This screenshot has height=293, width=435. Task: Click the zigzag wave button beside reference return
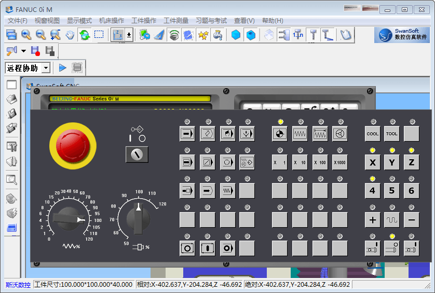coord(300,134)
